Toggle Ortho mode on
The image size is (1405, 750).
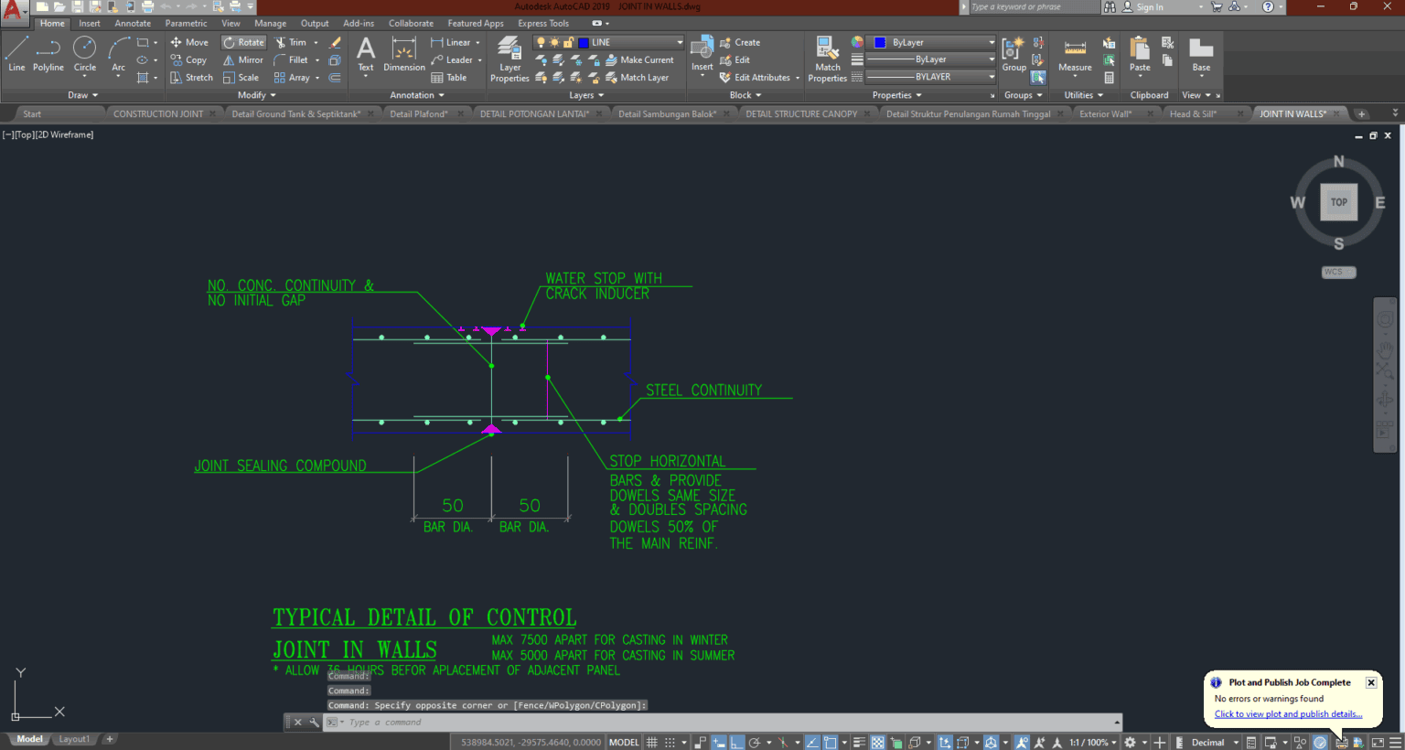736,742
